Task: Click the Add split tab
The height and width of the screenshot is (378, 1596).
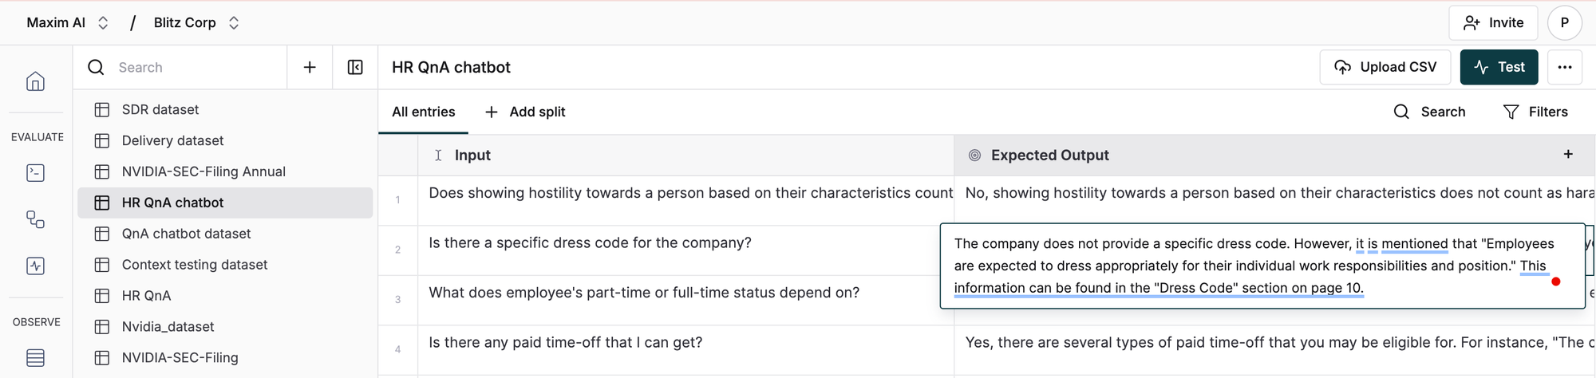Action: (525, 112)
